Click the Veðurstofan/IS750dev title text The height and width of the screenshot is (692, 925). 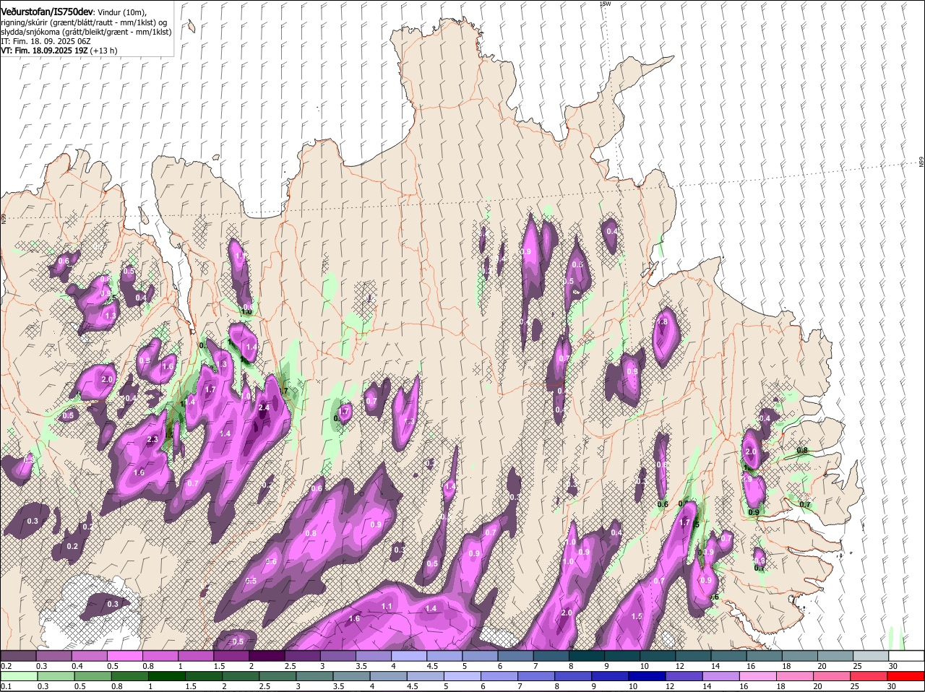47,12
